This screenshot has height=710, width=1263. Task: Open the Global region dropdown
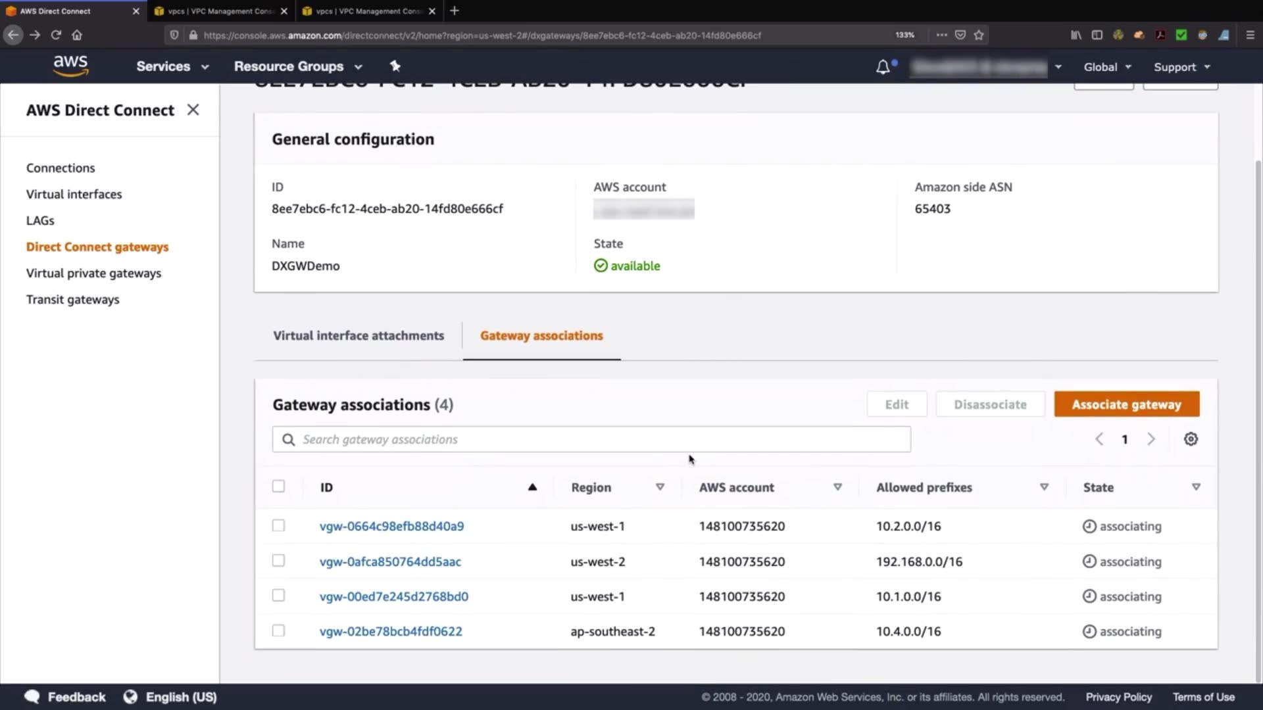(x=1107, y=67)
